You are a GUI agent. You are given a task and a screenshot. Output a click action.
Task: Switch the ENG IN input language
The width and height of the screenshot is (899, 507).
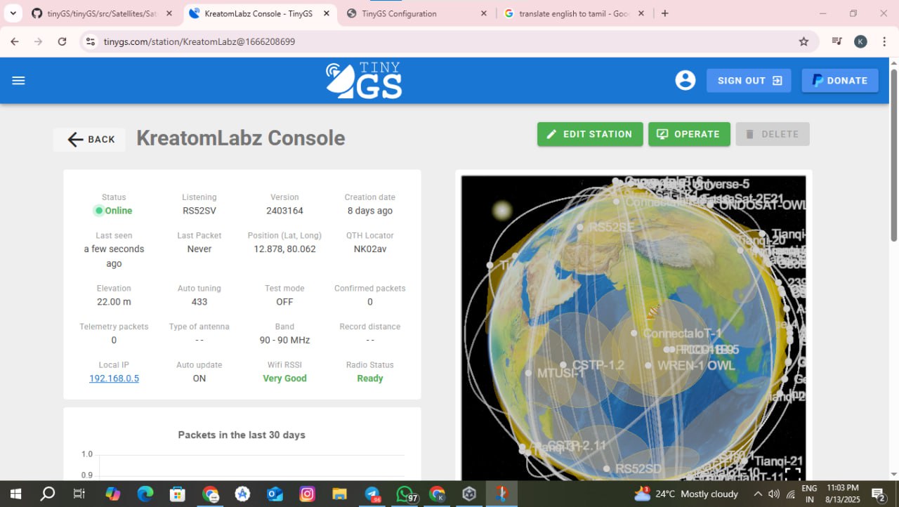[x=809, y=494]
